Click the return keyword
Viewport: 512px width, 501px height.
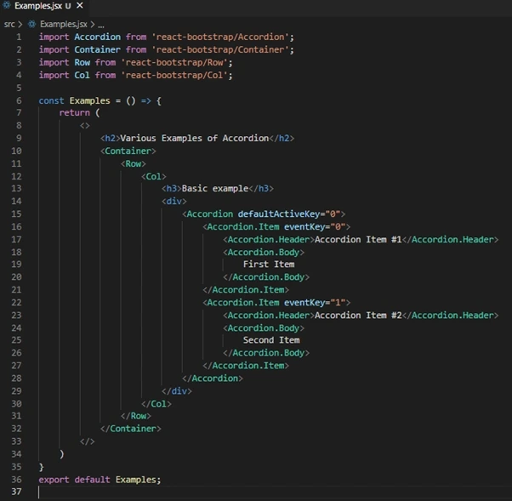(x=75, y=112)
